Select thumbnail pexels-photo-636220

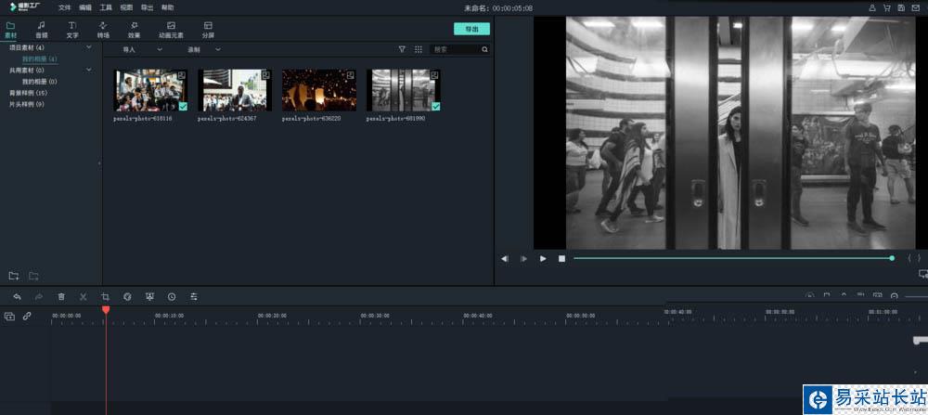pyautogui.click(x=319, y=90)
